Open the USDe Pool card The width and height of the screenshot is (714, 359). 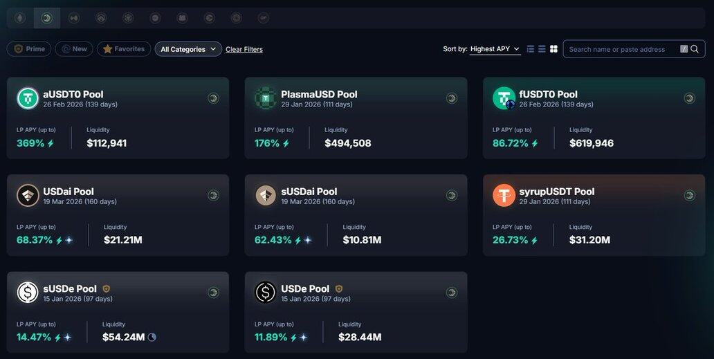pos(356,312)
